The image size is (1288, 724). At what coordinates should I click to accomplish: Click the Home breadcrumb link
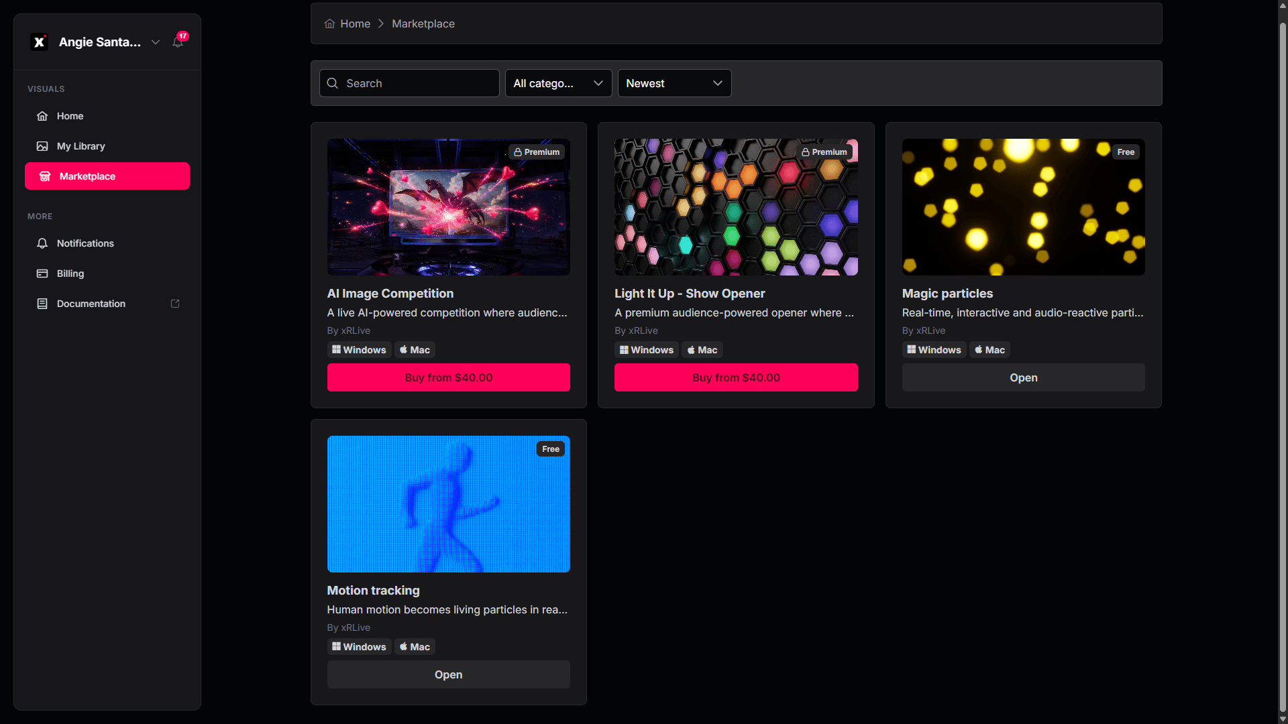(x=355, y=24)
